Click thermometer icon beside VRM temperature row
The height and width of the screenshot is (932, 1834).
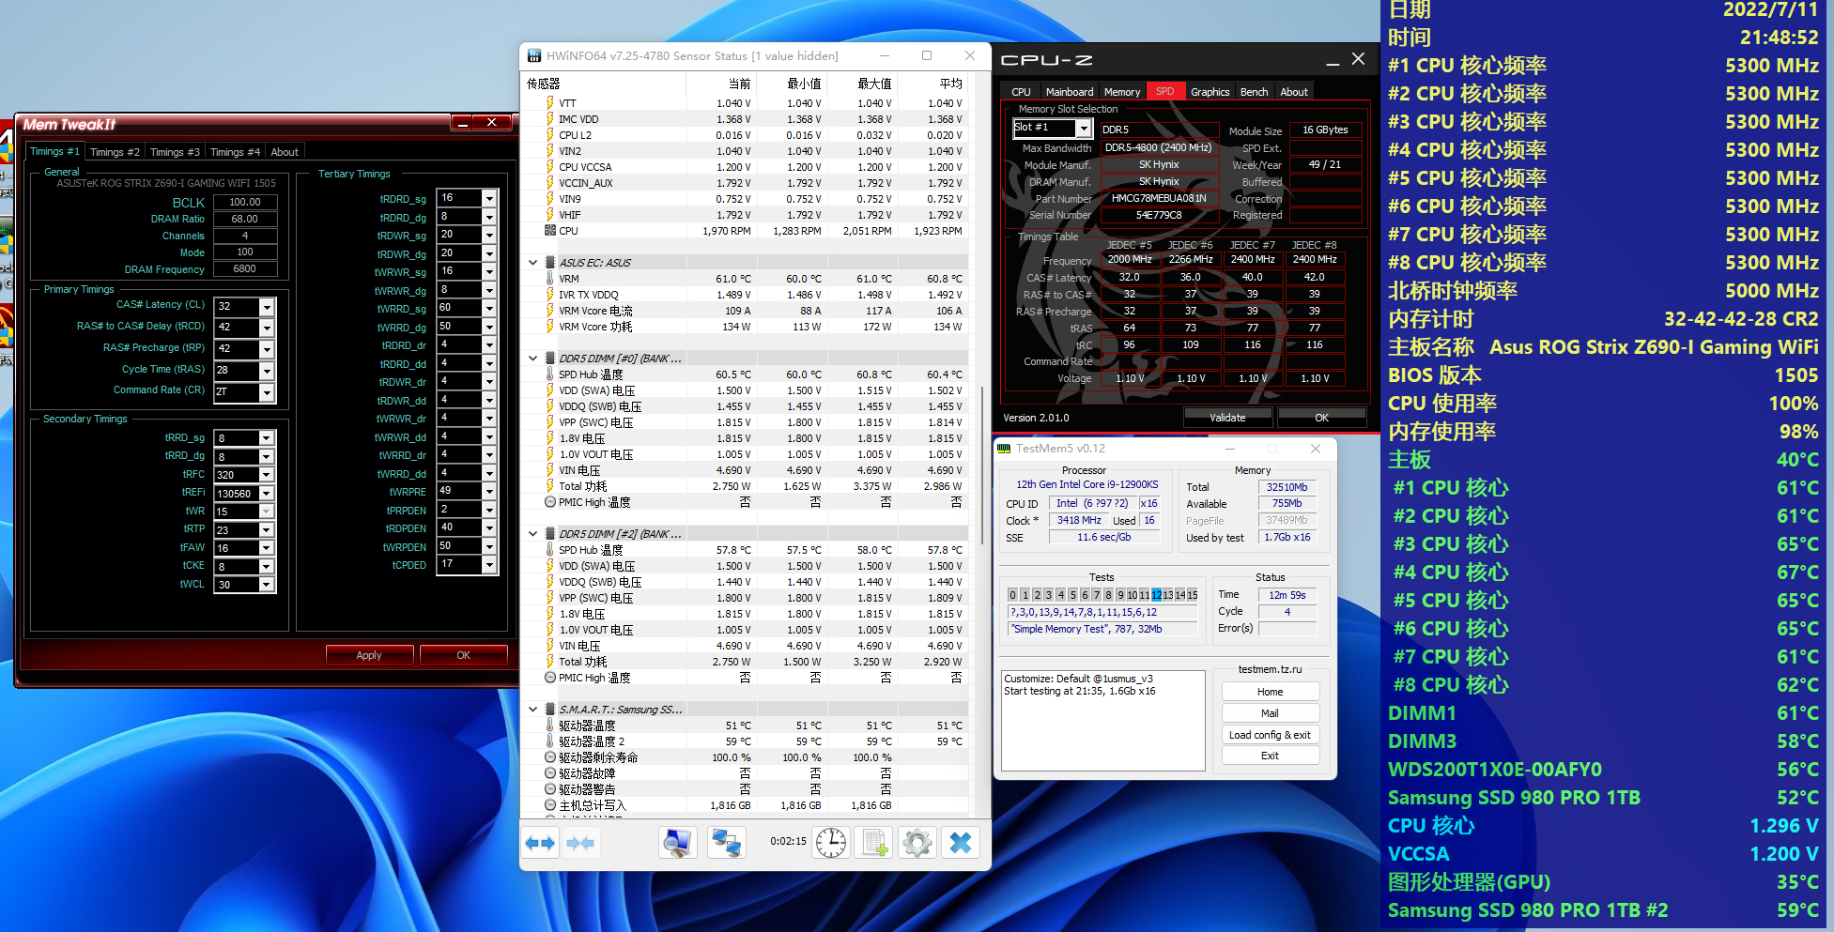click(x=550, y=279)
